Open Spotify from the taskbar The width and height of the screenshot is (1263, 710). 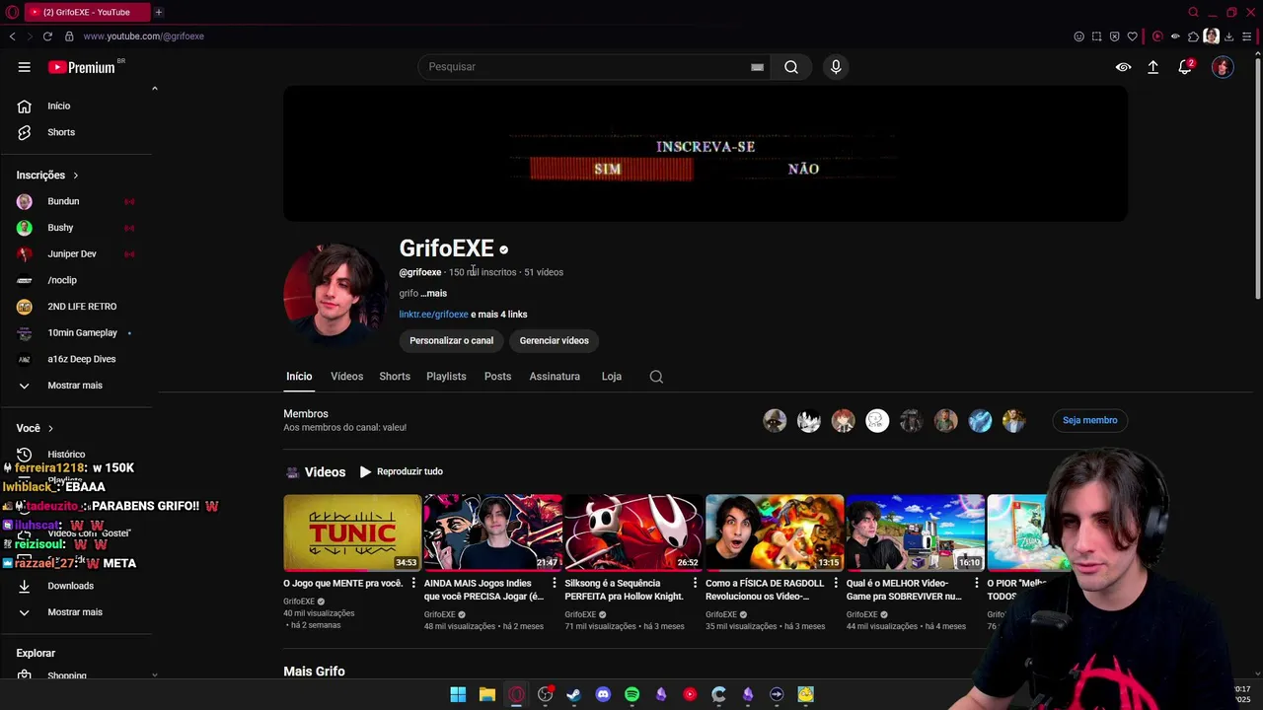coord(631,694)
